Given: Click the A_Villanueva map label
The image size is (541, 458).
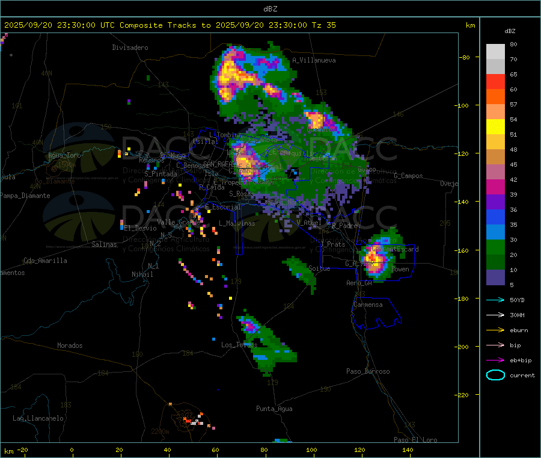Looking at the screenshot, I should 314,60.
